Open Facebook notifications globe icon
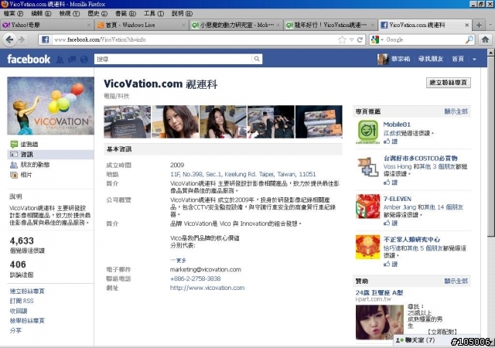The height and width of the screenshot is (348, 495). [x=84, y=59]
